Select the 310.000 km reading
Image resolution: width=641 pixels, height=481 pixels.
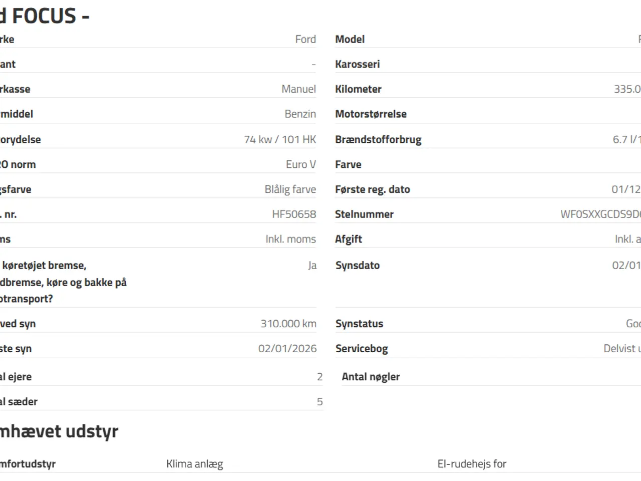[x=288, y=324]
